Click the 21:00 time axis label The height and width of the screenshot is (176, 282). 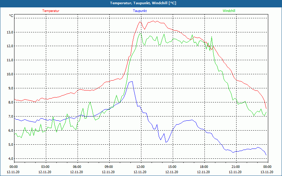(x=236, y=167)
